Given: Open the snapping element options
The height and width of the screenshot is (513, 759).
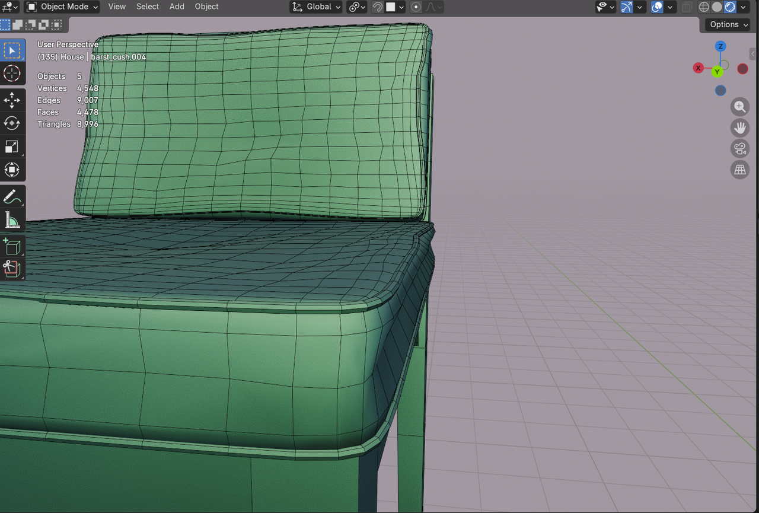Looking at the screenshot, I should 396,7.
